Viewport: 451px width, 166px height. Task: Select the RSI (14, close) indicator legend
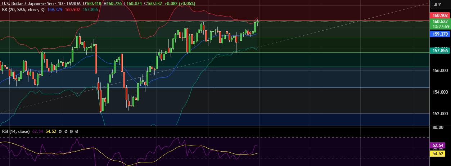pos(17,131)
